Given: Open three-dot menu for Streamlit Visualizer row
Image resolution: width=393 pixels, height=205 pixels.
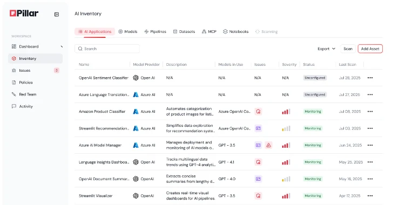Looking at the screenshot, I should pos(370,196).
